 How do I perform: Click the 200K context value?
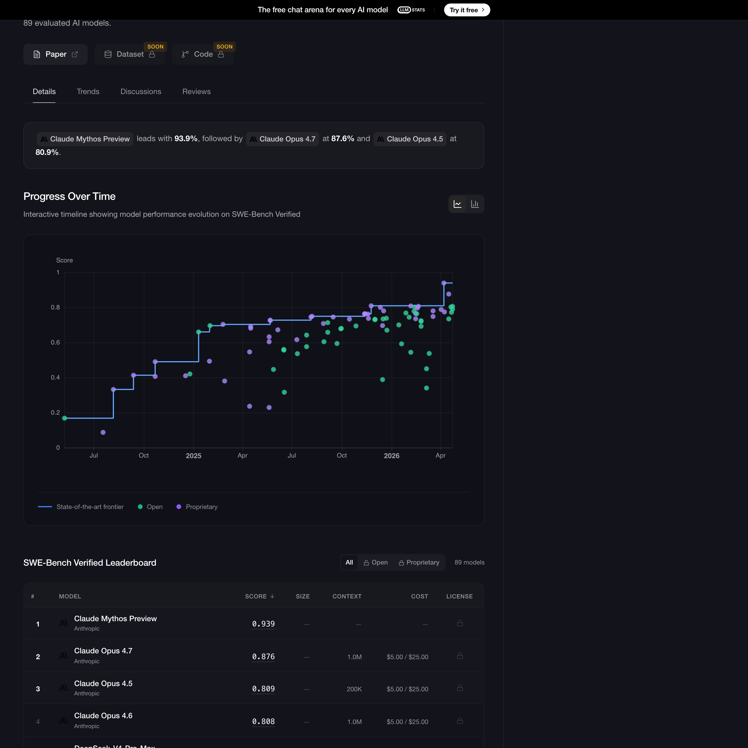pos(354,689)
